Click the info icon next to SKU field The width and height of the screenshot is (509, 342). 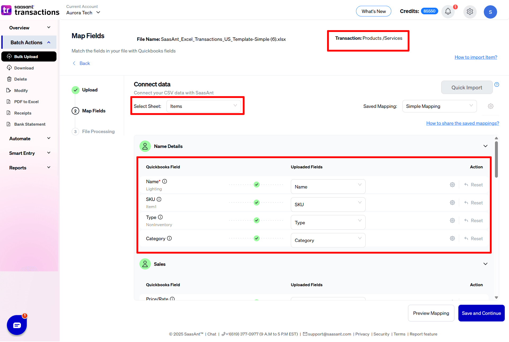coord(159,199)
